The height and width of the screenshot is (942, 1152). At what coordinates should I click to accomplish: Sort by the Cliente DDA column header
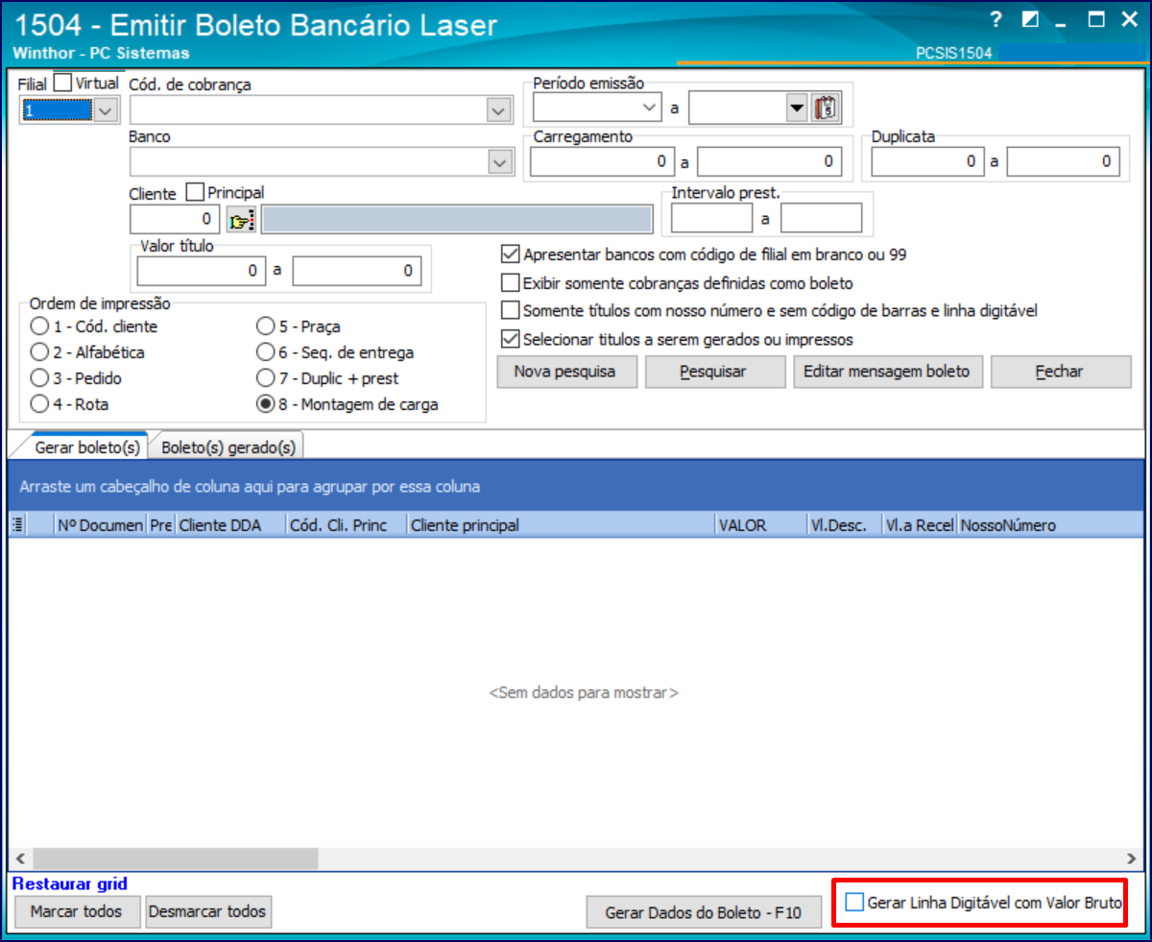pos(229,525)
